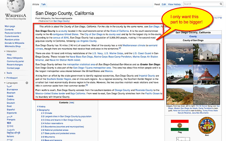The width and height of the screenshot is (226, 141).
Task: Click the search magnifier icon
Action: 221,4
